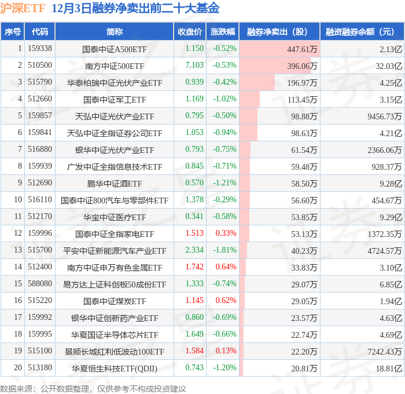The image size is (405, 394).
Task: Click the code cell 588080
Action: (40, 284)
